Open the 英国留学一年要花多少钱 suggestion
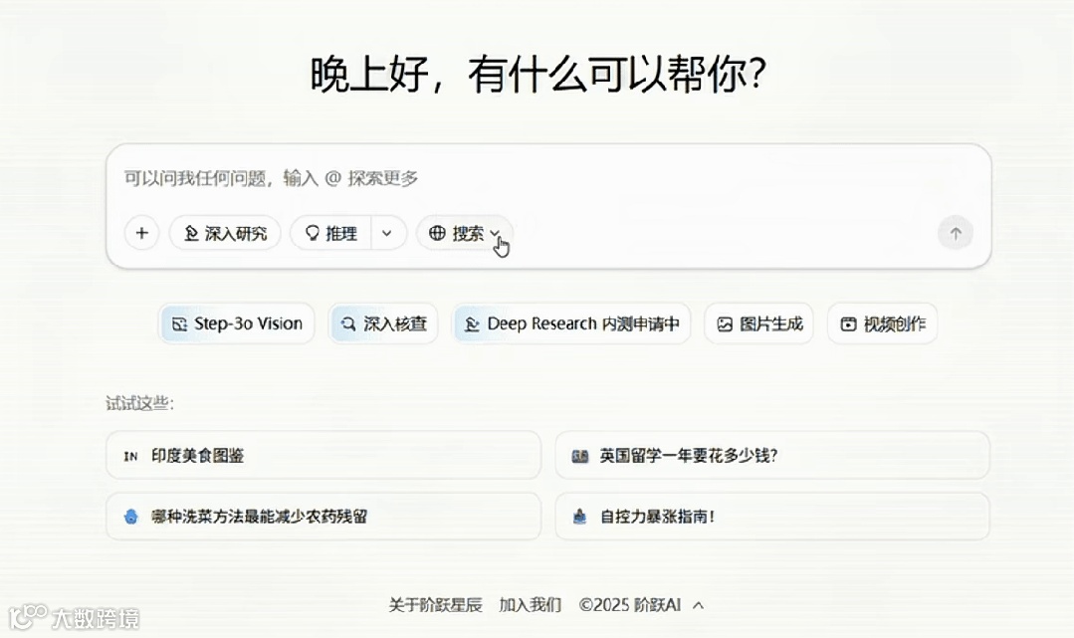Viewport: 1074px width, 638px height. click(772, 455)
